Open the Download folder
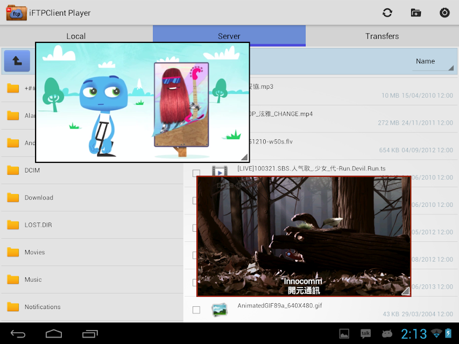Screen dimensions: 459x344 (92, 197)
